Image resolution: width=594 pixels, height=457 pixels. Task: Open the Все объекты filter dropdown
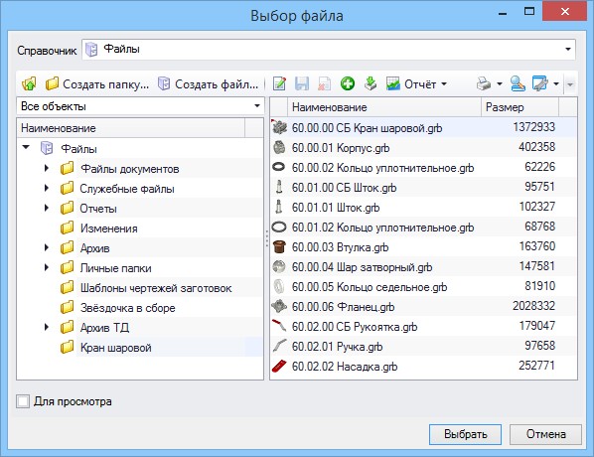257,106
